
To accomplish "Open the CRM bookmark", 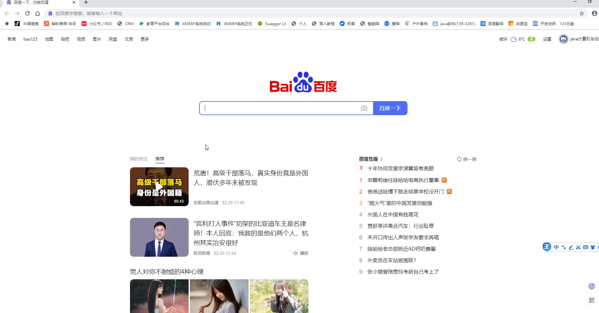I will (x=126, y=24).
